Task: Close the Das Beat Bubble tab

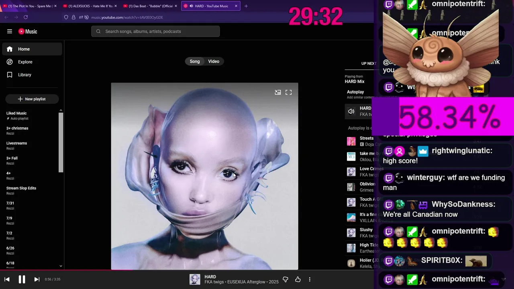Action: tap(175, 6)
